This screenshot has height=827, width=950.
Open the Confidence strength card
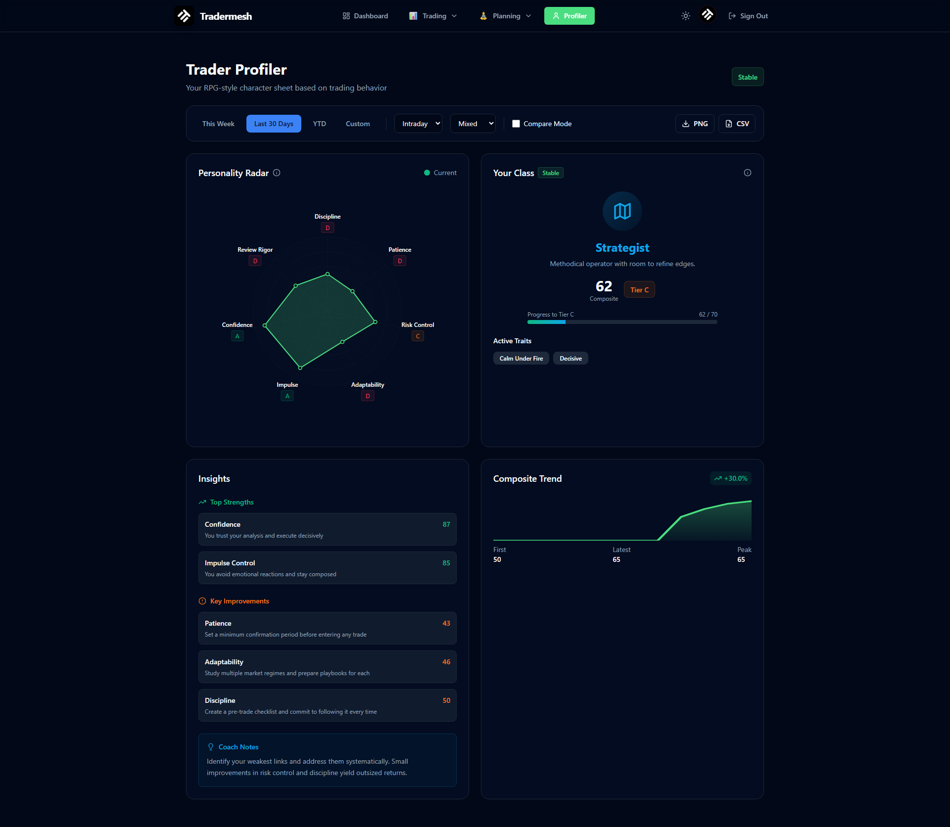pyautogui.click(x=328, y=529)
